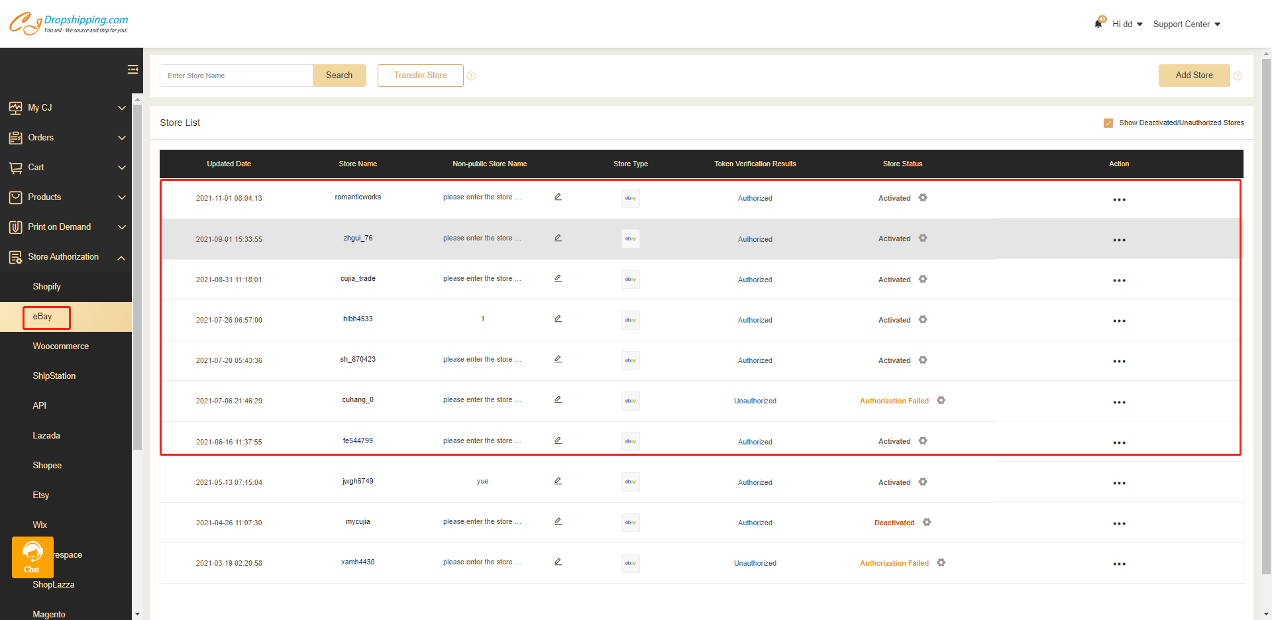
Task: Edit non-public name for romanticworks store
Action: (558, 197)
